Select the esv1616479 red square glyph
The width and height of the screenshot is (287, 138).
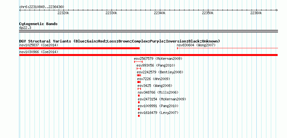point(139,116)
